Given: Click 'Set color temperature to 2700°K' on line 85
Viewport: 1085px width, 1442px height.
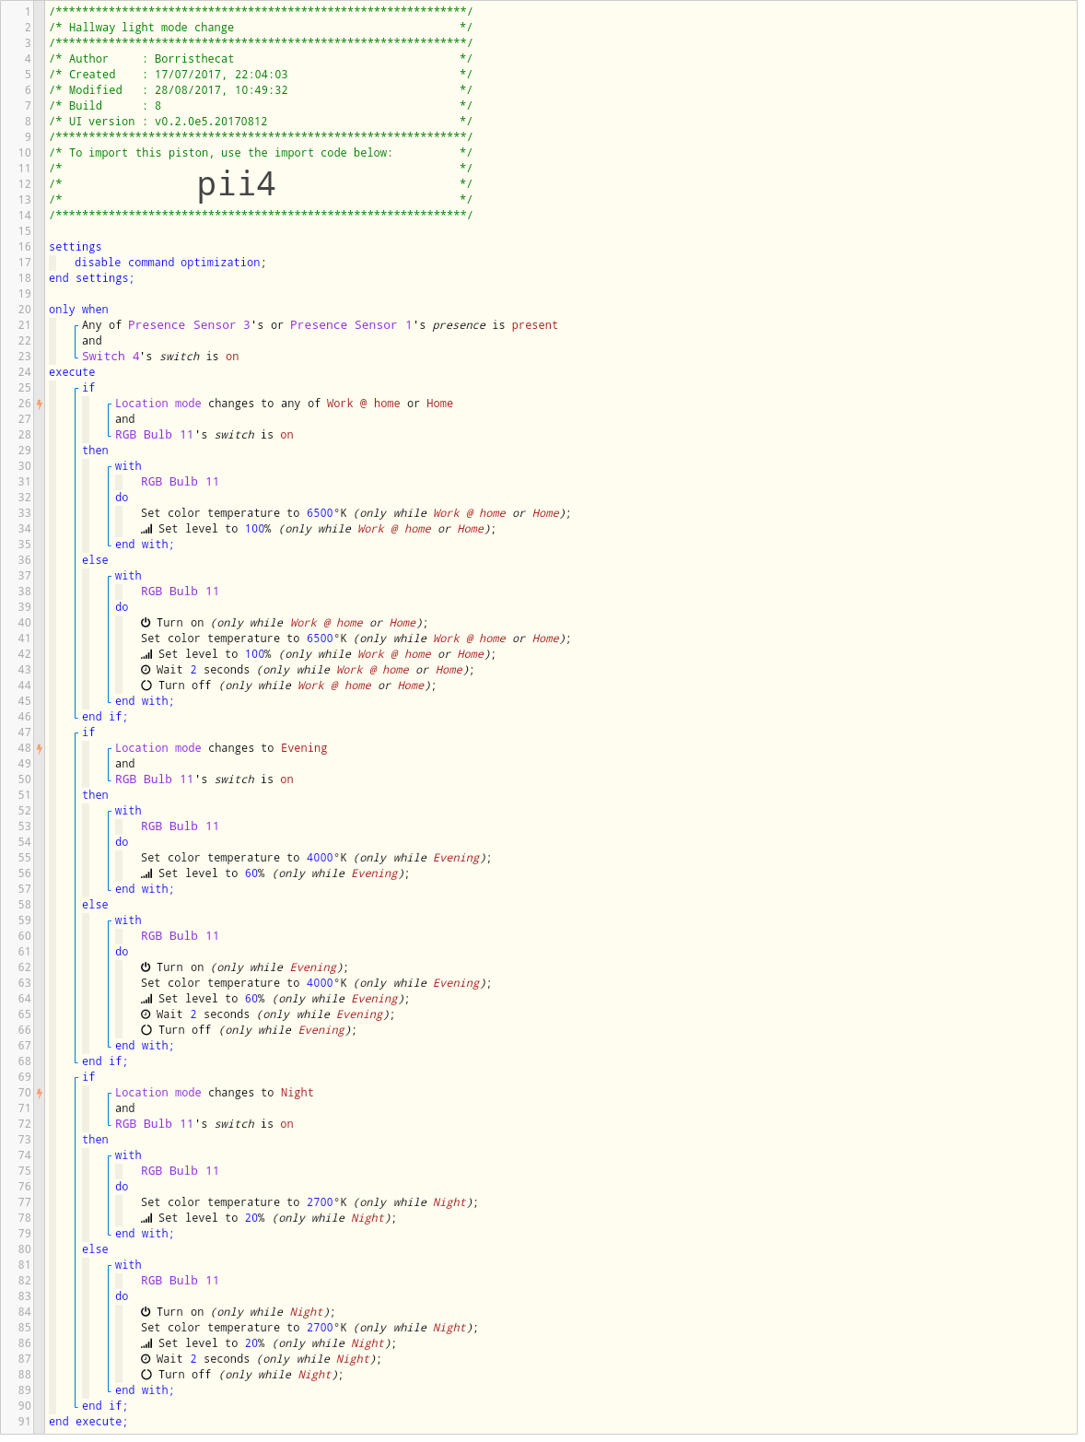Looking at the screenshot, I should point(244,1328).
